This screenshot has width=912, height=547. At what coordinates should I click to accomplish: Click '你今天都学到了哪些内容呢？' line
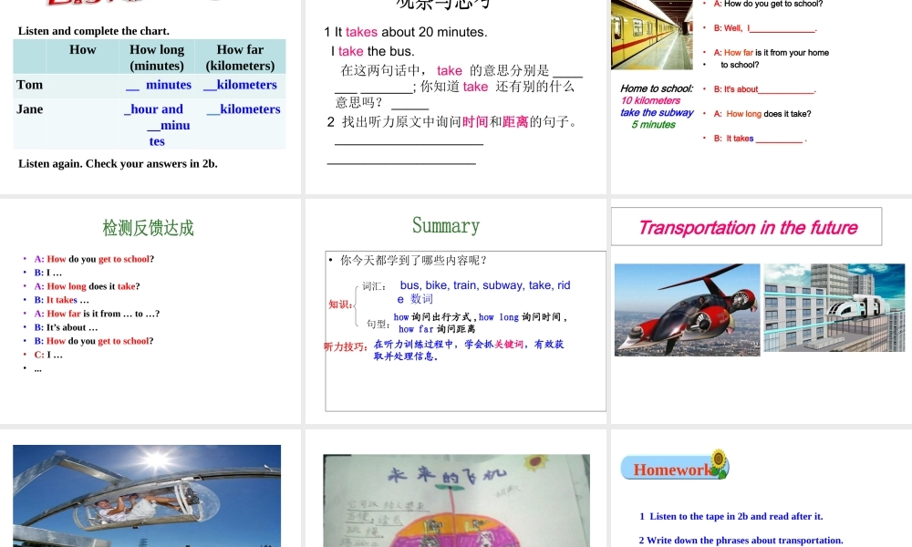click(413, 261)
